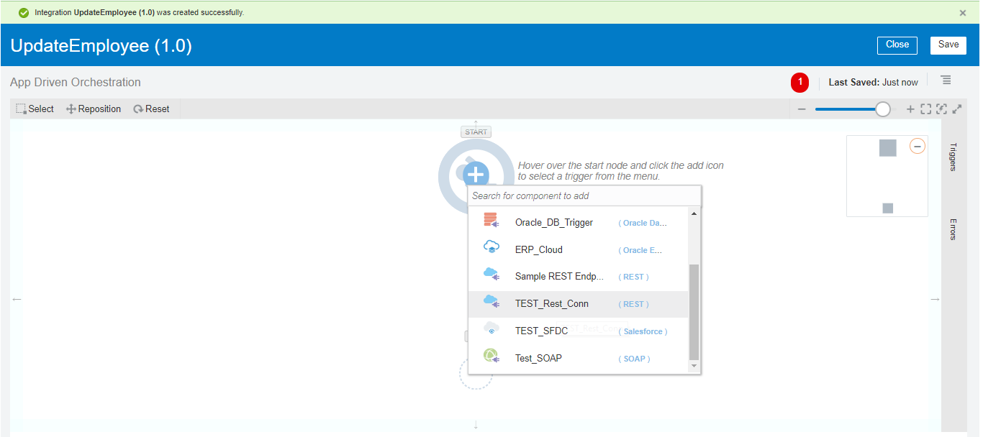983x437 pixels.
Task: Click the Last Saved: Just now text
Action: [x=874, y=83]
